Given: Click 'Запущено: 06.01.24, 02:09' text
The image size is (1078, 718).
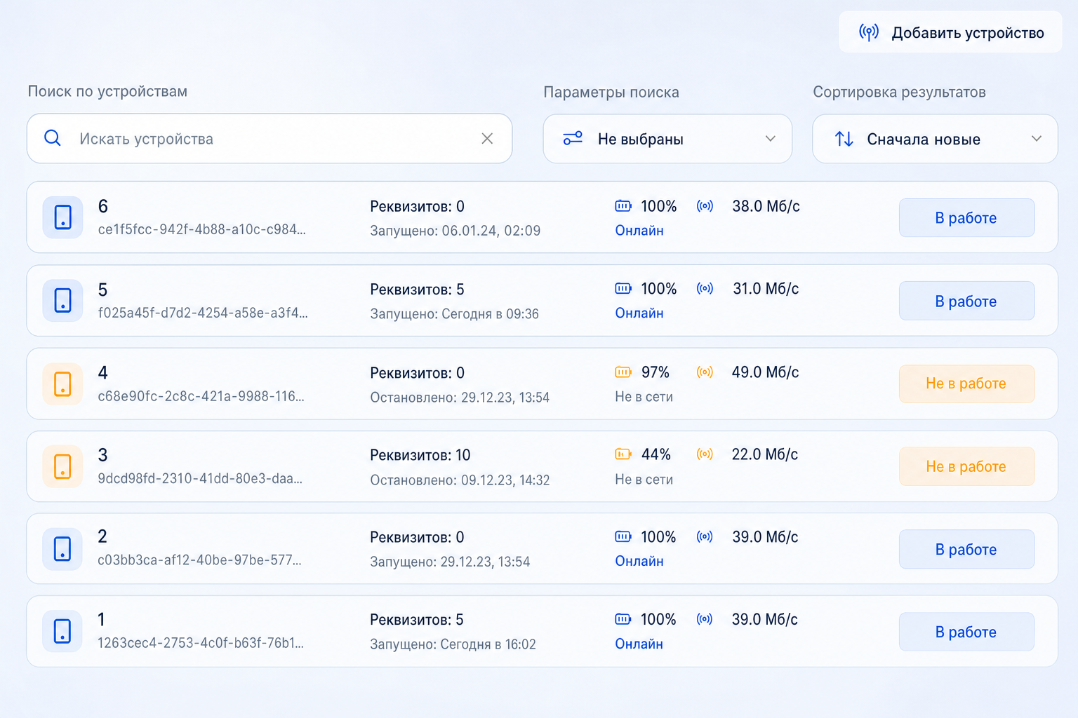Looking at the screenshot, I should point(455,231).
